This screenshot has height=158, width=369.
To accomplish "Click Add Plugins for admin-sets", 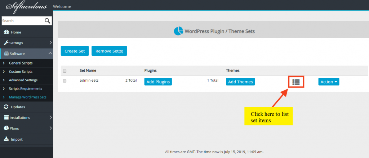I will click(x=158, y=82).
